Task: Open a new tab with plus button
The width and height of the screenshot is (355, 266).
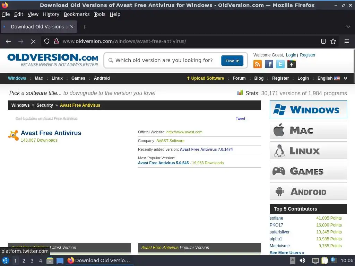Action: tap(85, 27)
